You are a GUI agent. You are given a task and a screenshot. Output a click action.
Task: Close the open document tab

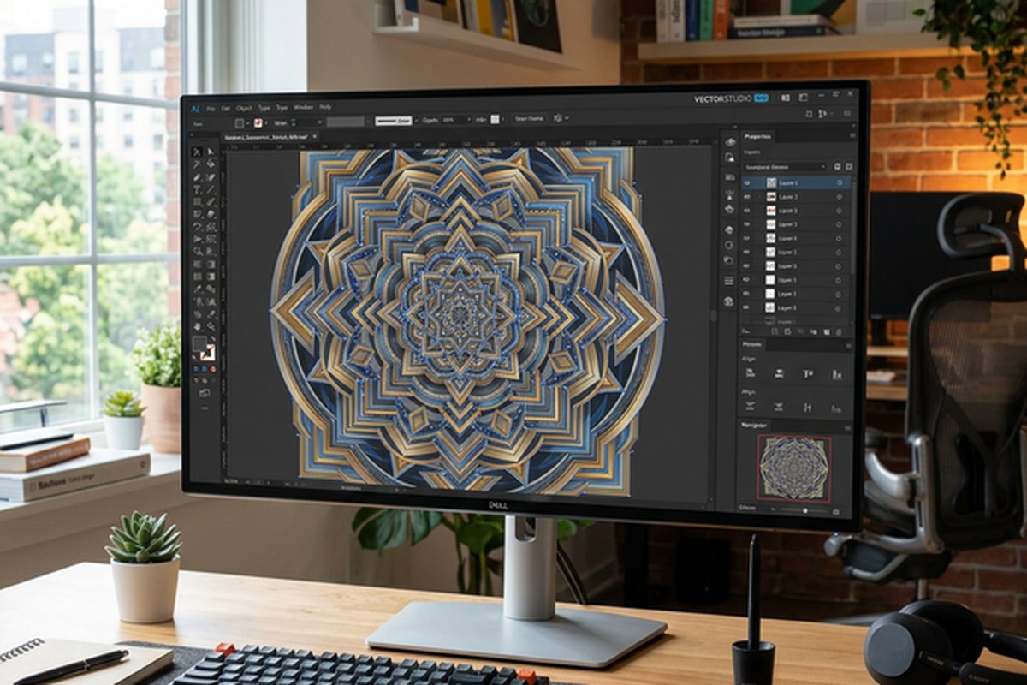click(314, 136)
